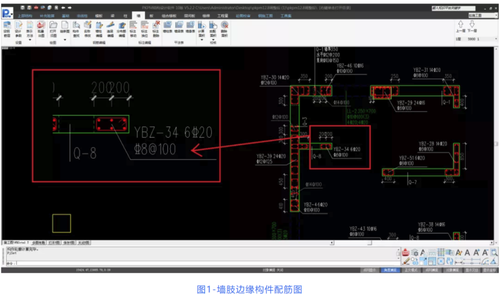Click the red DWG export icon
501x295 pixels.
[405, 252]
